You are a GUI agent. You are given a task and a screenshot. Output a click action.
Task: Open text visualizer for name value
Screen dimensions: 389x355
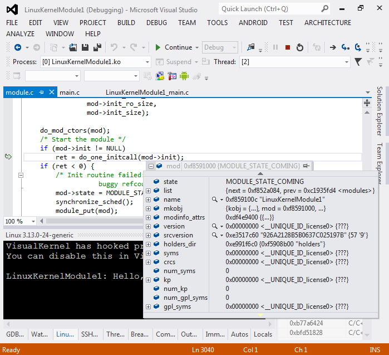(x=215, y=200)
